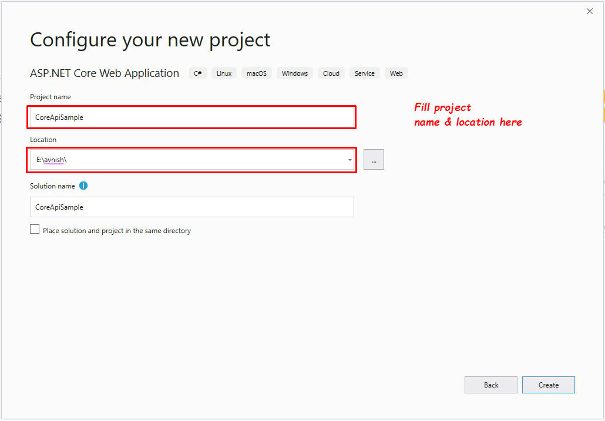Click the Service tag
Image resolution: width=605 pixels, height=421 pixels.
pos(365,73)
